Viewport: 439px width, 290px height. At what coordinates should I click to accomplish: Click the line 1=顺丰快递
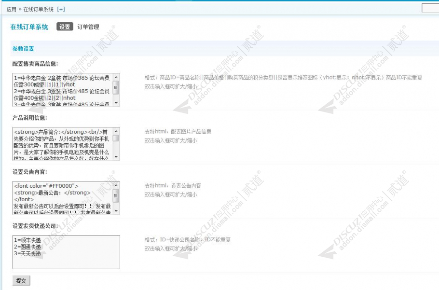(x=27, y=240)
